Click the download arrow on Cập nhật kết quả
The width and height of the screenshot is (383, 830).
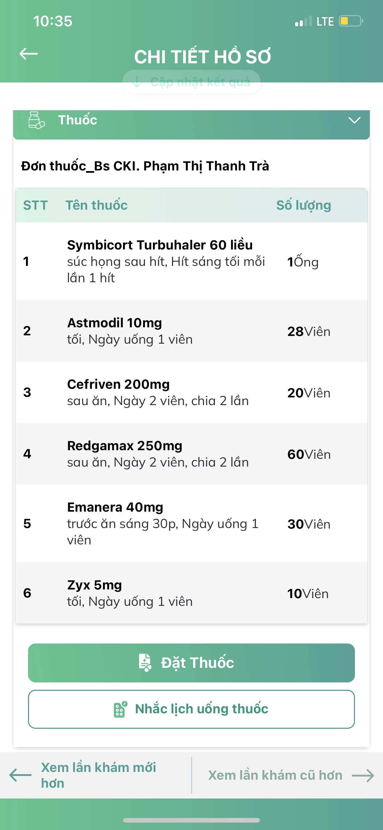tap(137, 82)
